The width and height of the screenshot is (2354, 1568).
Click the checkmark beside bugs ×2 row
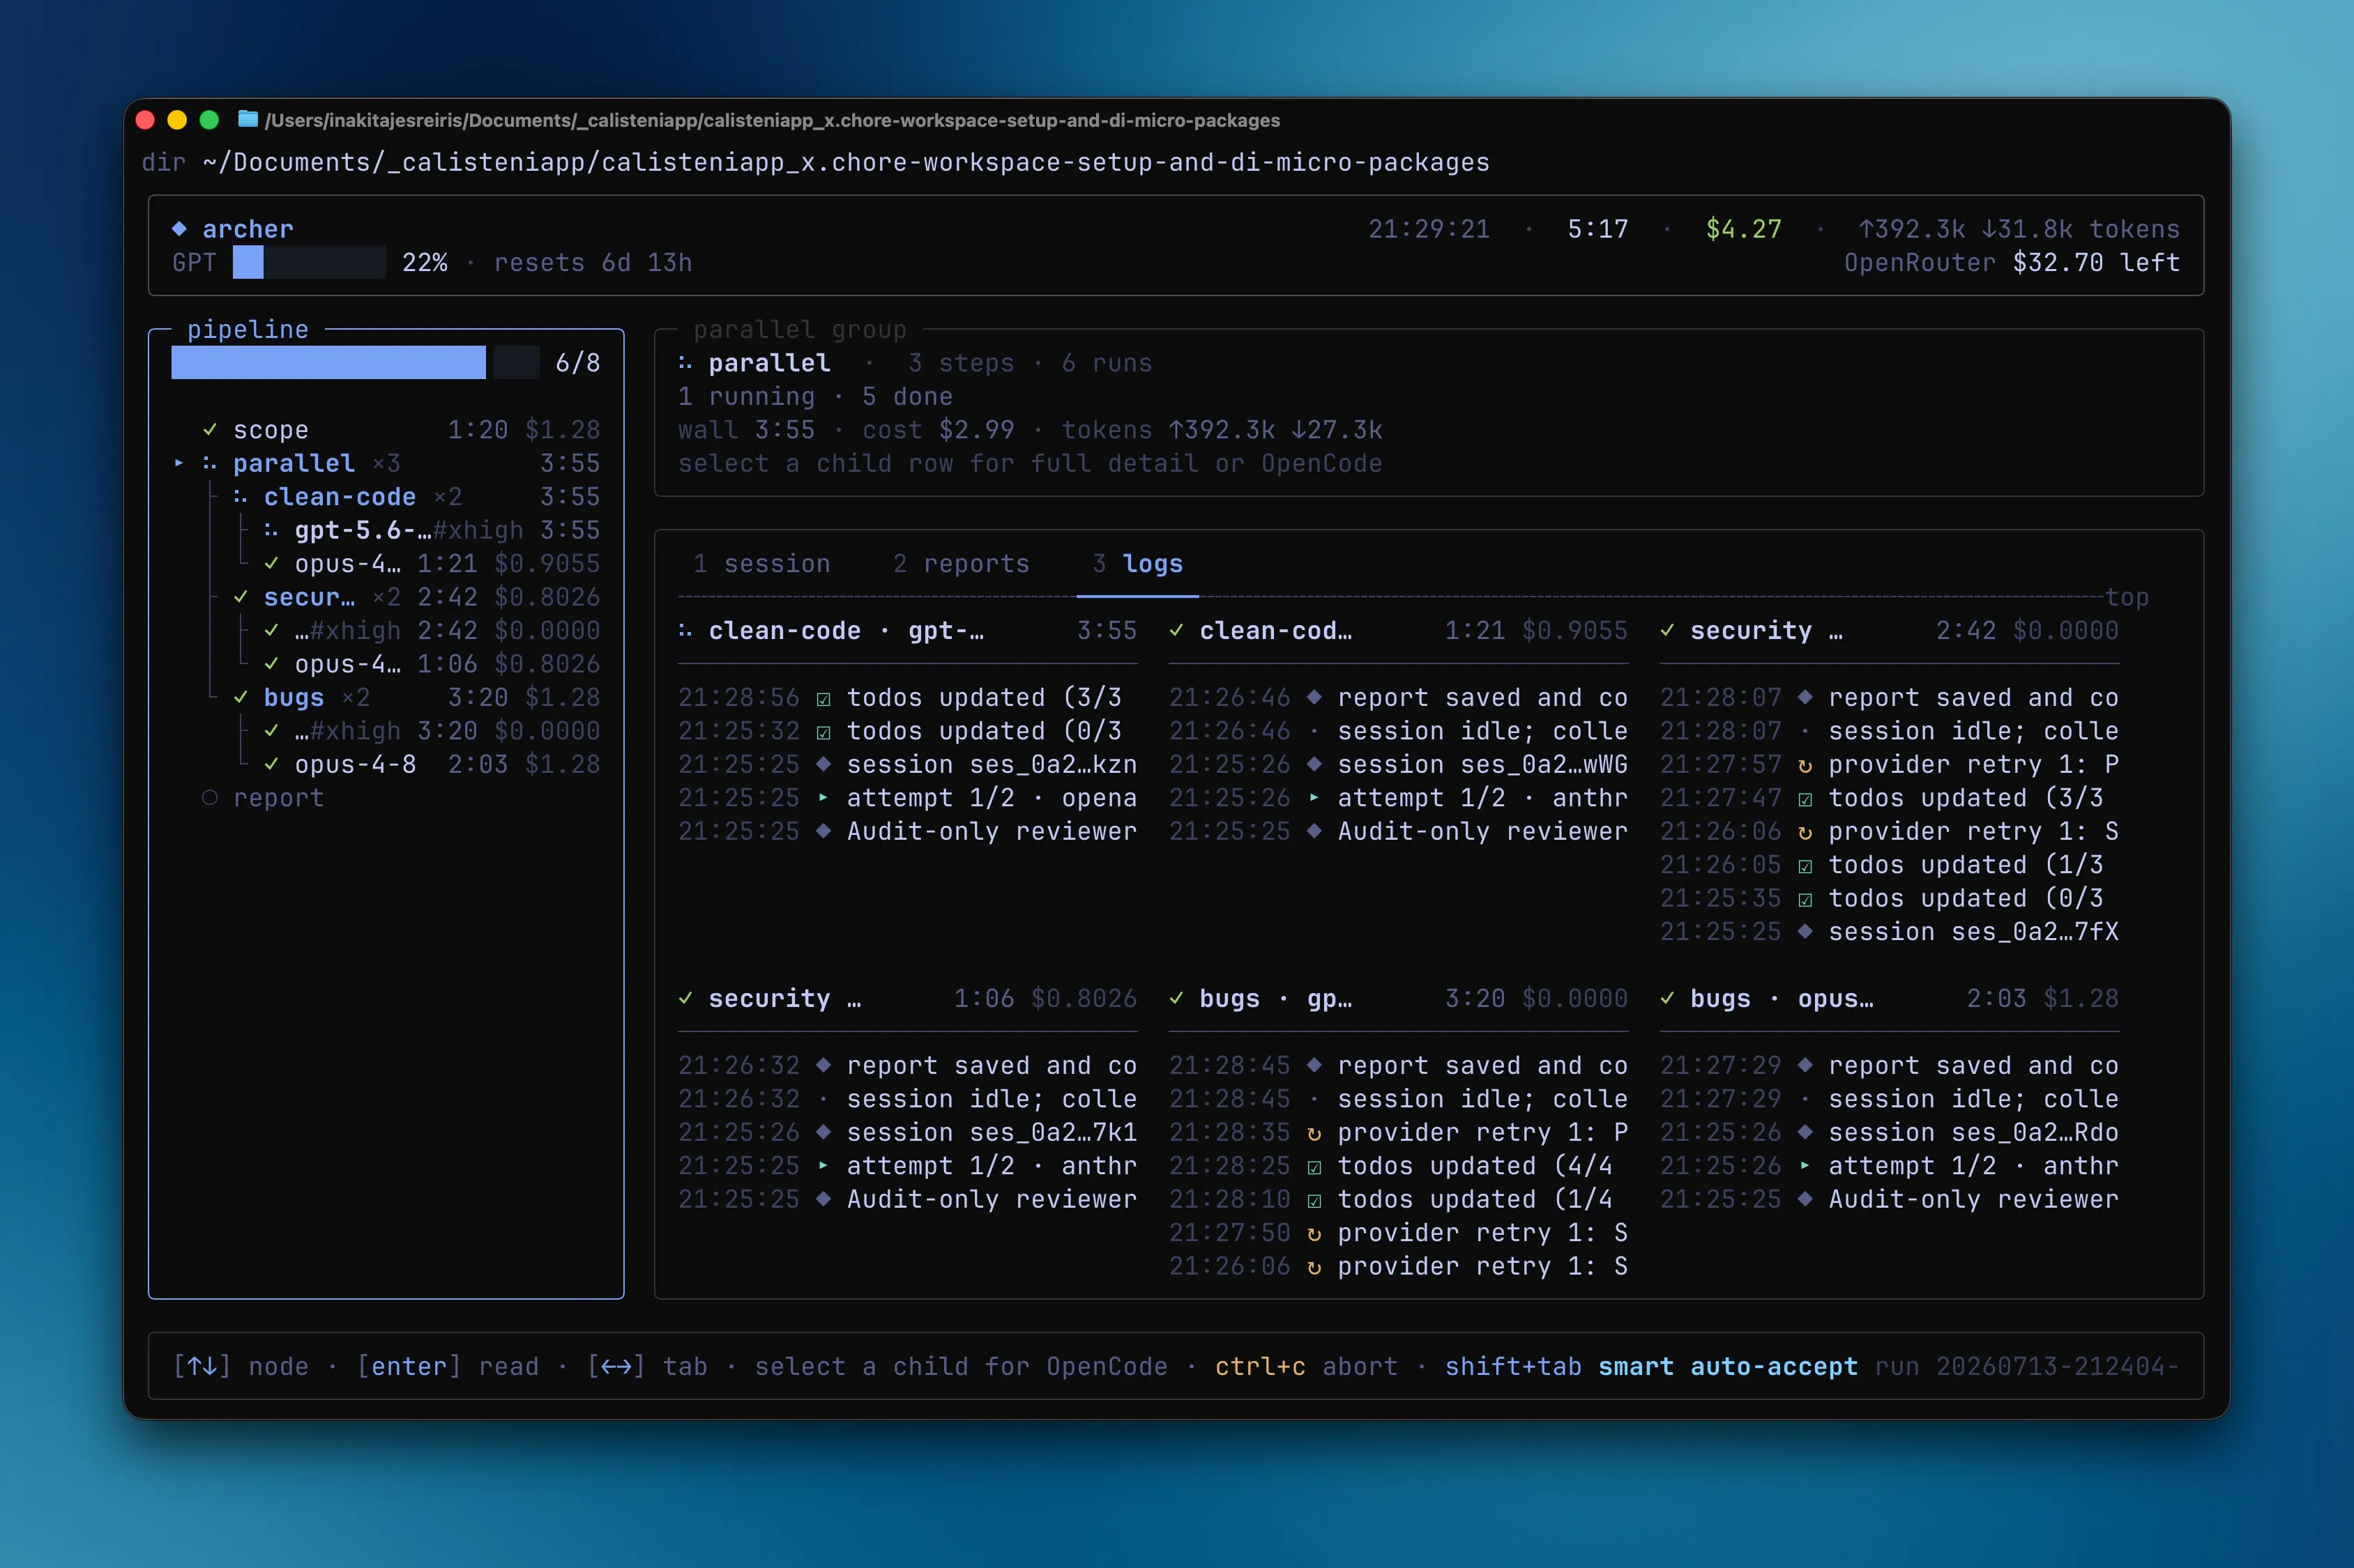tap(240, 697)
